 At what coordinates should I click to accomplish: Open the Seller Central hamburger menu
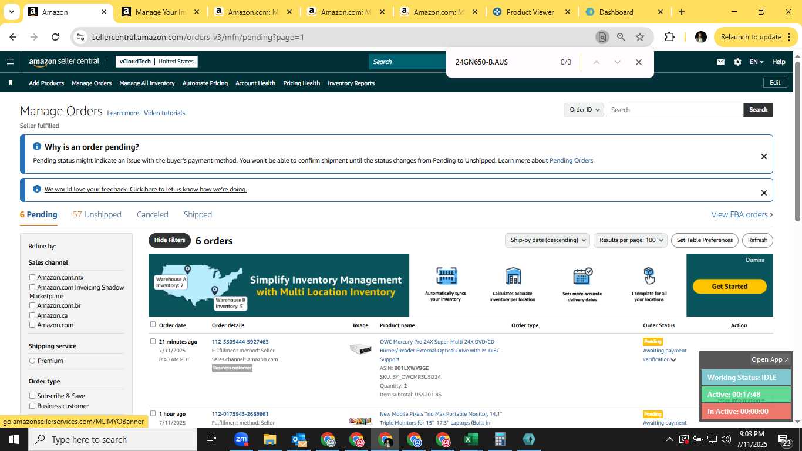coord(10,62)
